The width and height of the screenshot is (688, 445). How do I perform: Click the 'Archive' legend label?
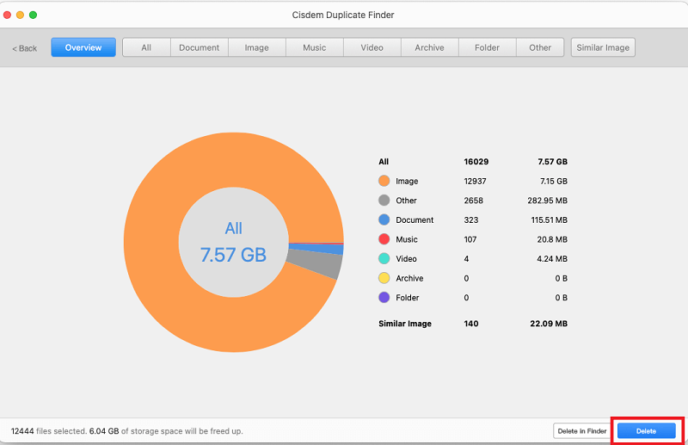click(x=409, y=278)
